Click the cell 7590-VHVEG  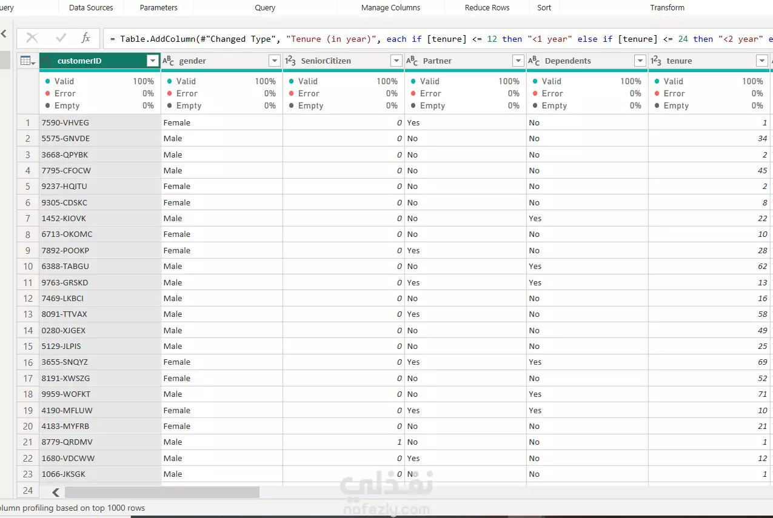coord(100,122)
